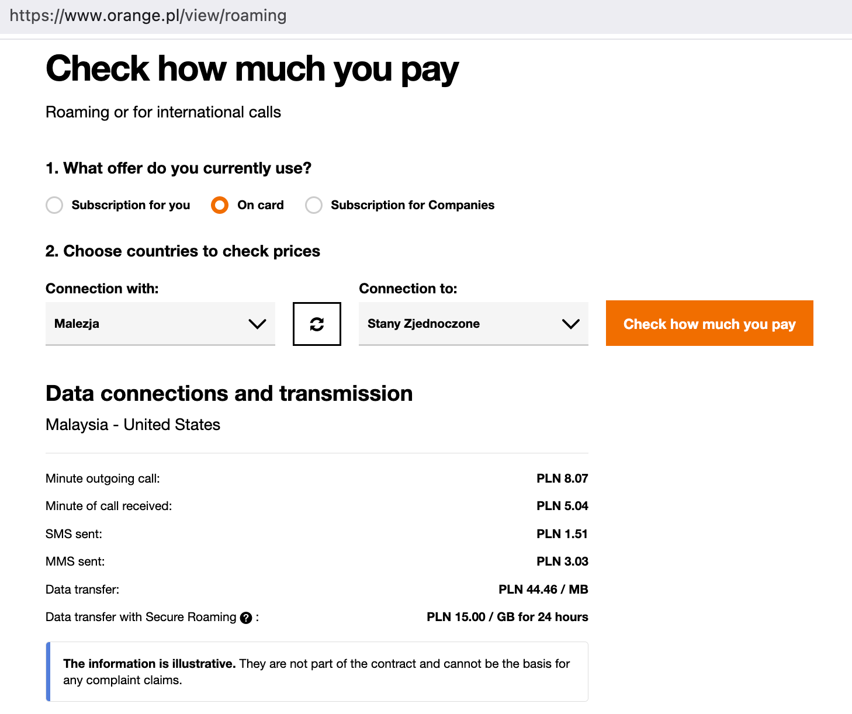Click the chevron arrow beside Stany Zjednoczone
The width and height of the screenshot is (852, 714).
coord(570,324)
